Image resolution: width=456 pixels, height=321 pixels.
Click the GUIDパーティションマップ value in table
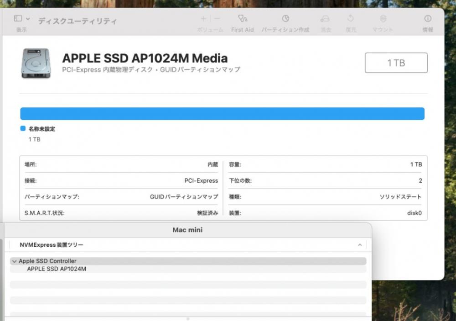(x=184, y=197)
